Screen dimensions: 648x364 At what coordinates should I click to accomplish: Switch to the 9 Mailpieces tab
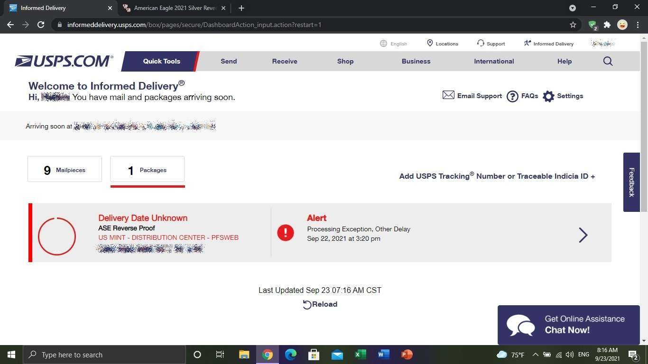pyautogui.click(x=65, y=169)
